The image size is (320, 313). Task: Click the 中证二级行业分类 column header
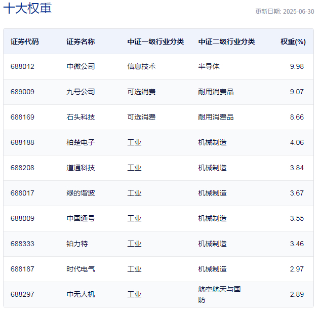[x=226, y=42]
